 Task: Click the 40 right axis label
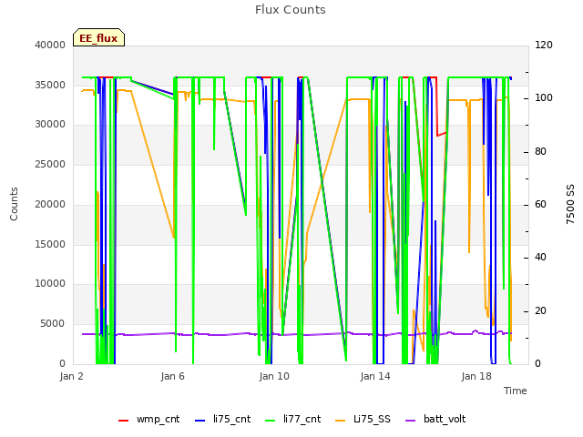coord(540,257)
